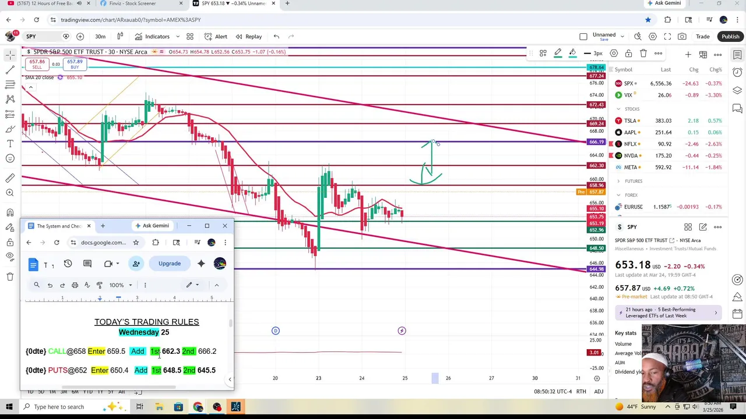Toggle ADJ adjustment at chart bottom

[599, 392]
